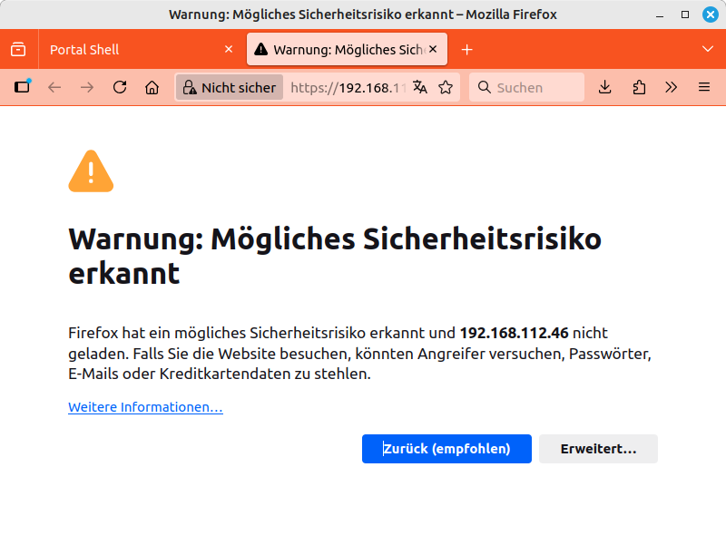Toggle the sidebar panel icon
The image size is (726, 535).
(22, 88)
